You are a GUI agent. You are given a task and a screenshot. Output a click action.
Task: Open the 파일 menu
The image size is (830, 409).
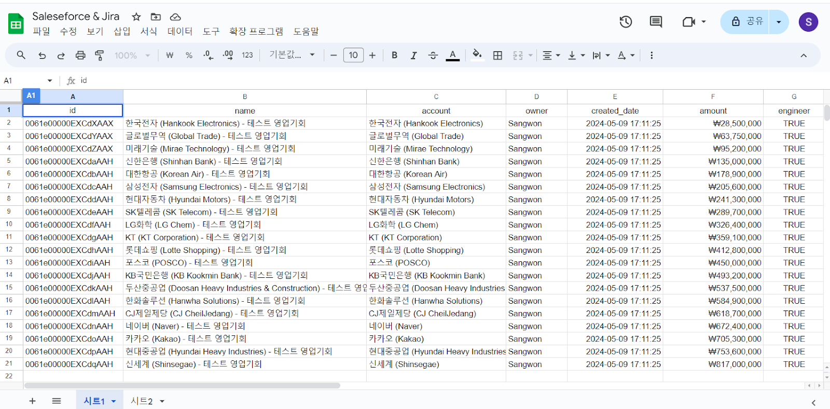click(x=41, y=32)
